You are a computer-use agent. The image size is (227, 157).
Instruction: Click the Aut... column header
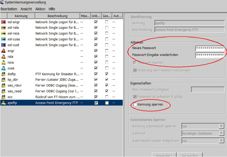117,16
